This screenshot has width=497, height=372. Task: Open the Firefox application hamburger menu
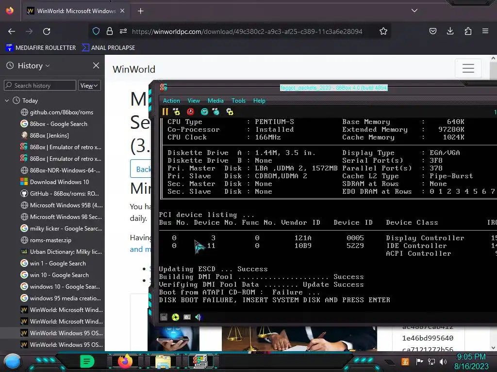click(485, 31)
